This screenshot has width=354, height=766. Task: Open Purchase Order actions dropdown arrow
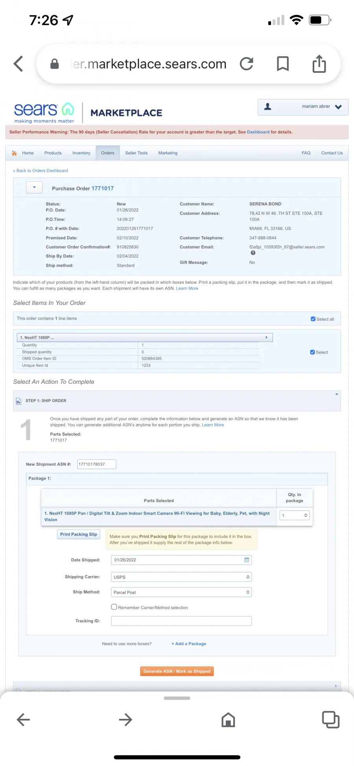point(34,188)
